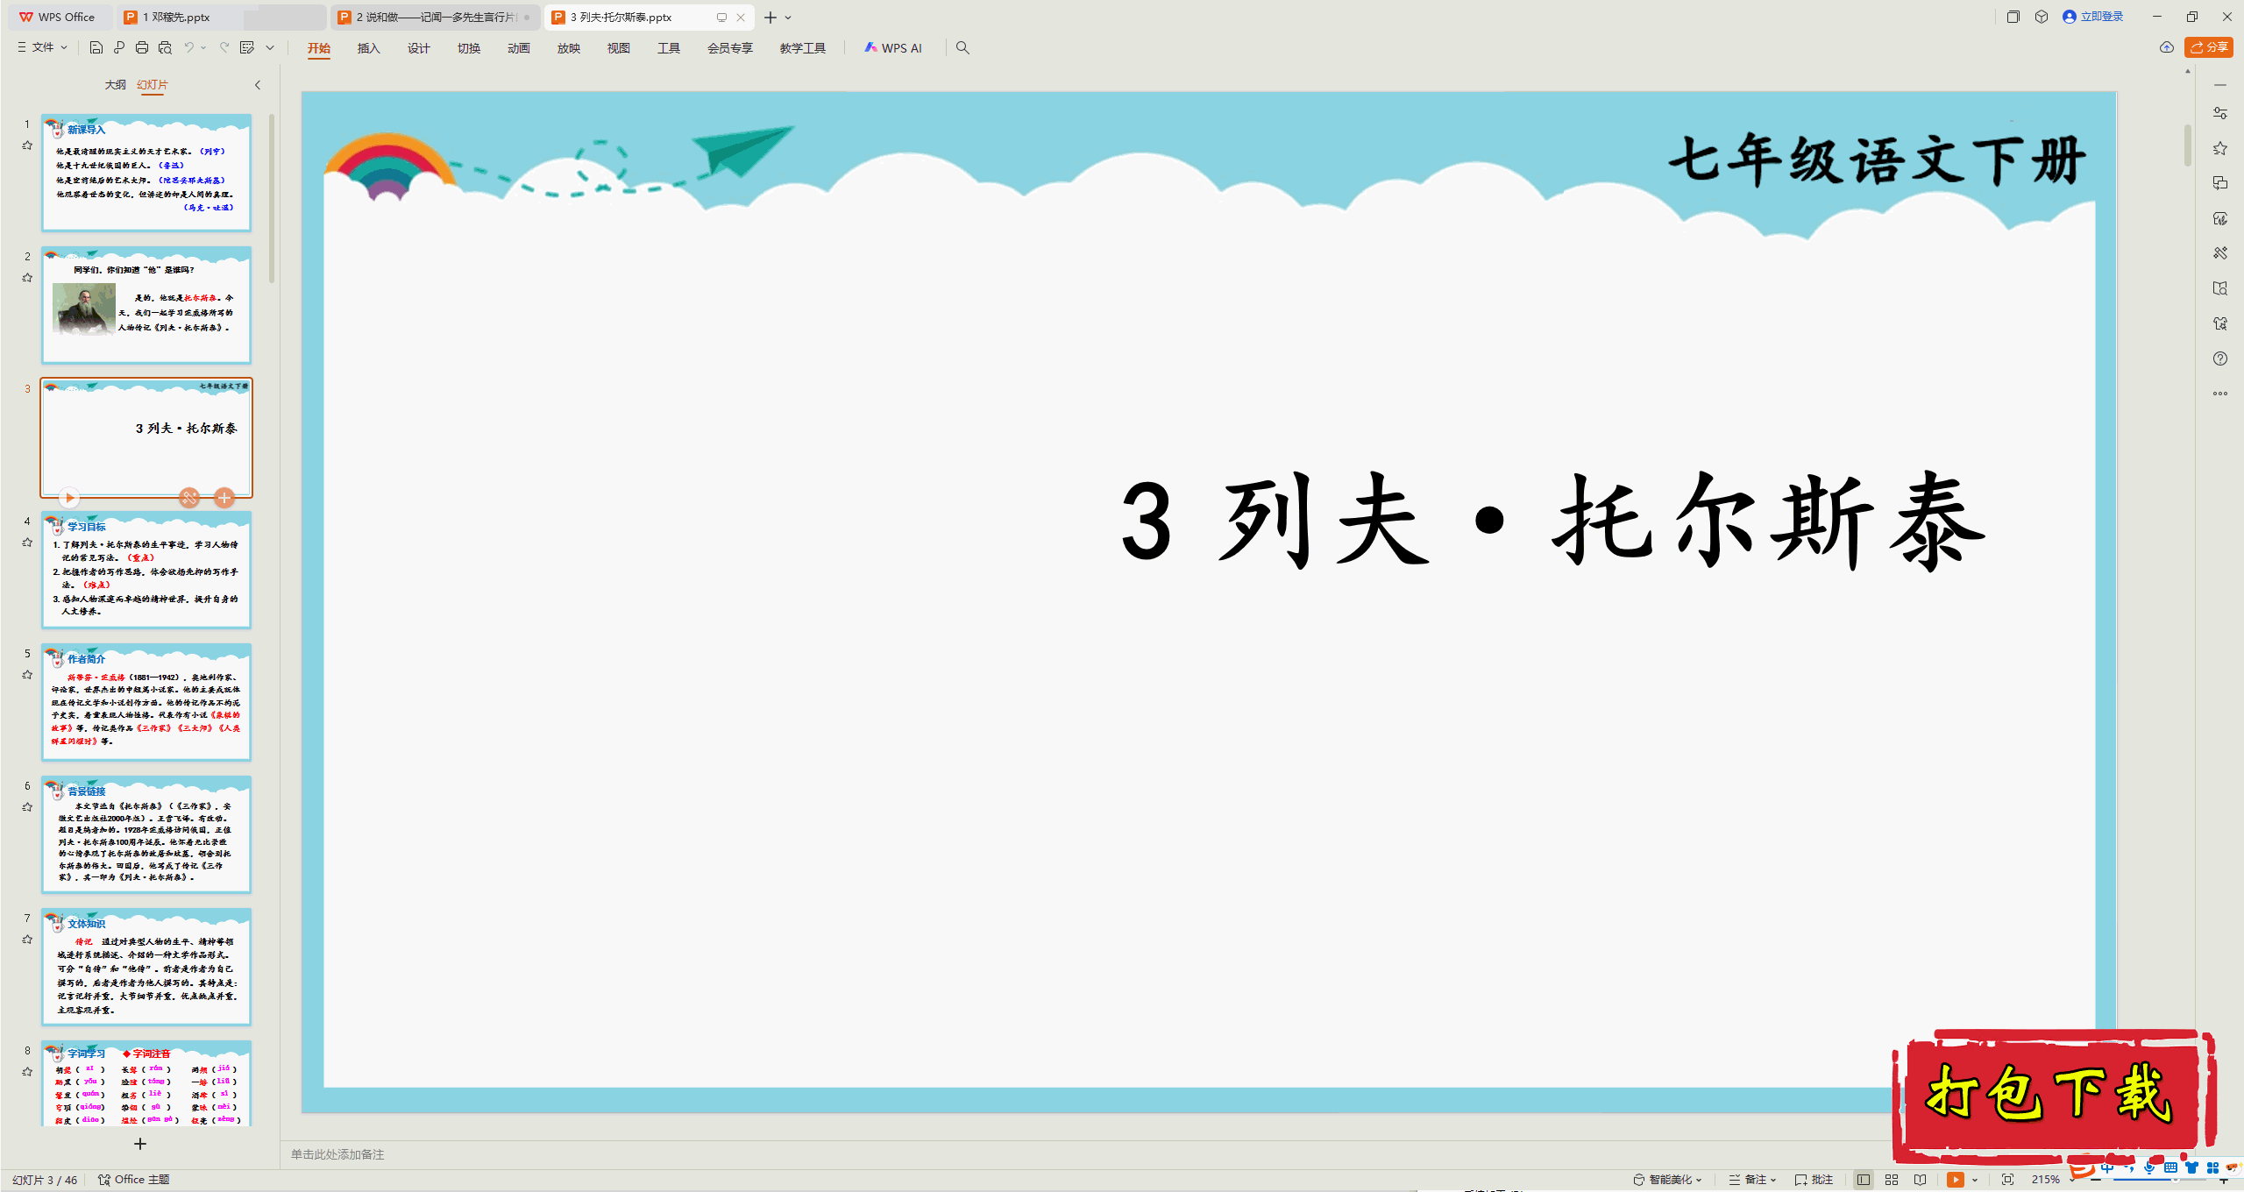The image size is (2244, 1192).
Task: Switch to the 大纲 outline tab
Action: 115,85
